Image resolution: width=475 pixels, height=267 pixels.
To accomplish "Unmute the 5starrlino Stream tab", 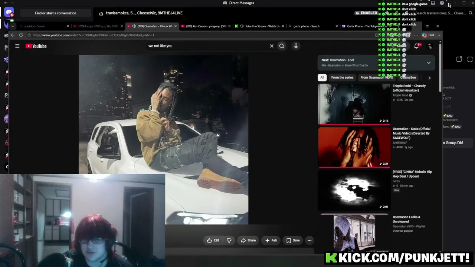I will (x=242, y=26).
